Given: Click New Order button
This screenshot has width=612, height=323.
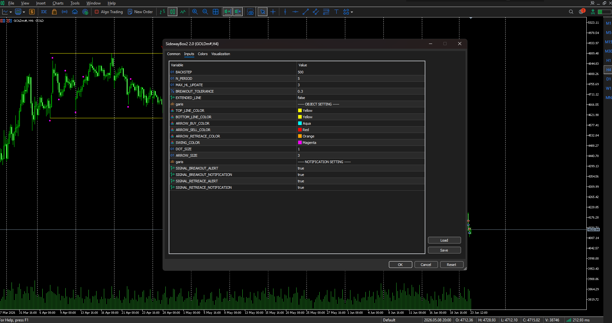Looking at the screenshot, I should tap(140, 12).
